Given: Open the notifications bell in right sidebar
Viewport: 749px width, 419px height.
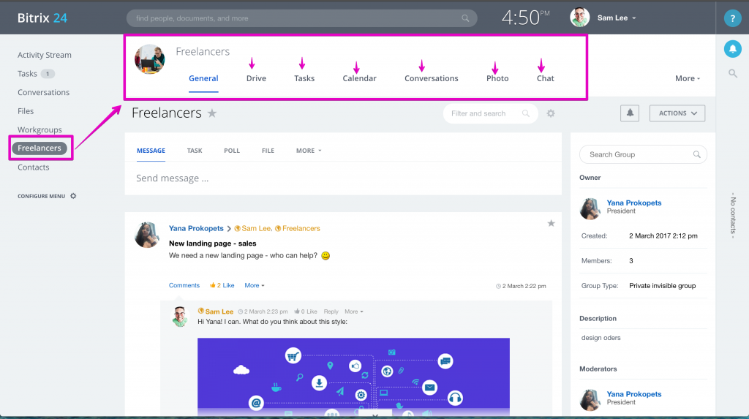Looking at the screenshot, I should pos(732,49).
